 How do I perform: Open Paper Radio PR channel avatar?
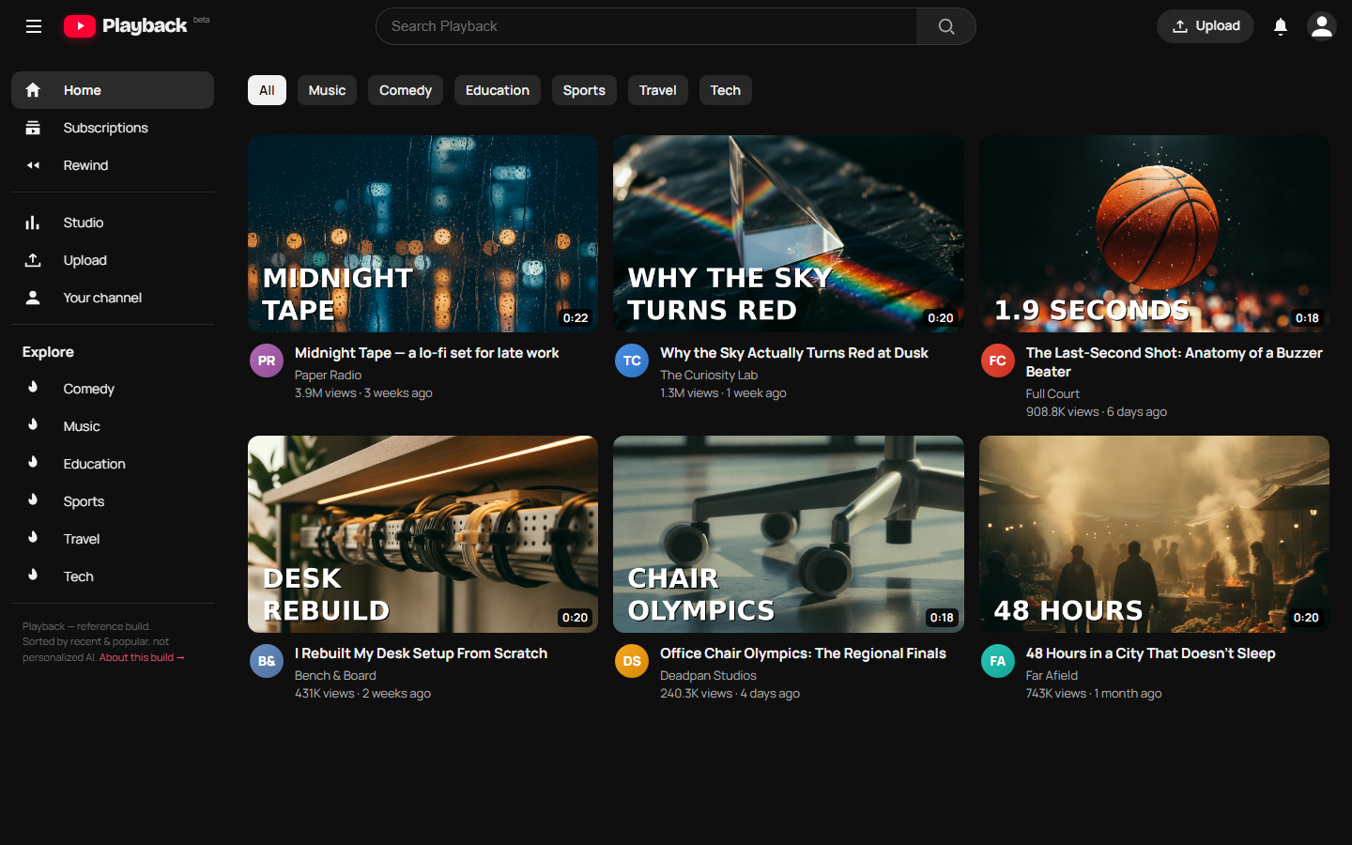[267, 361]
